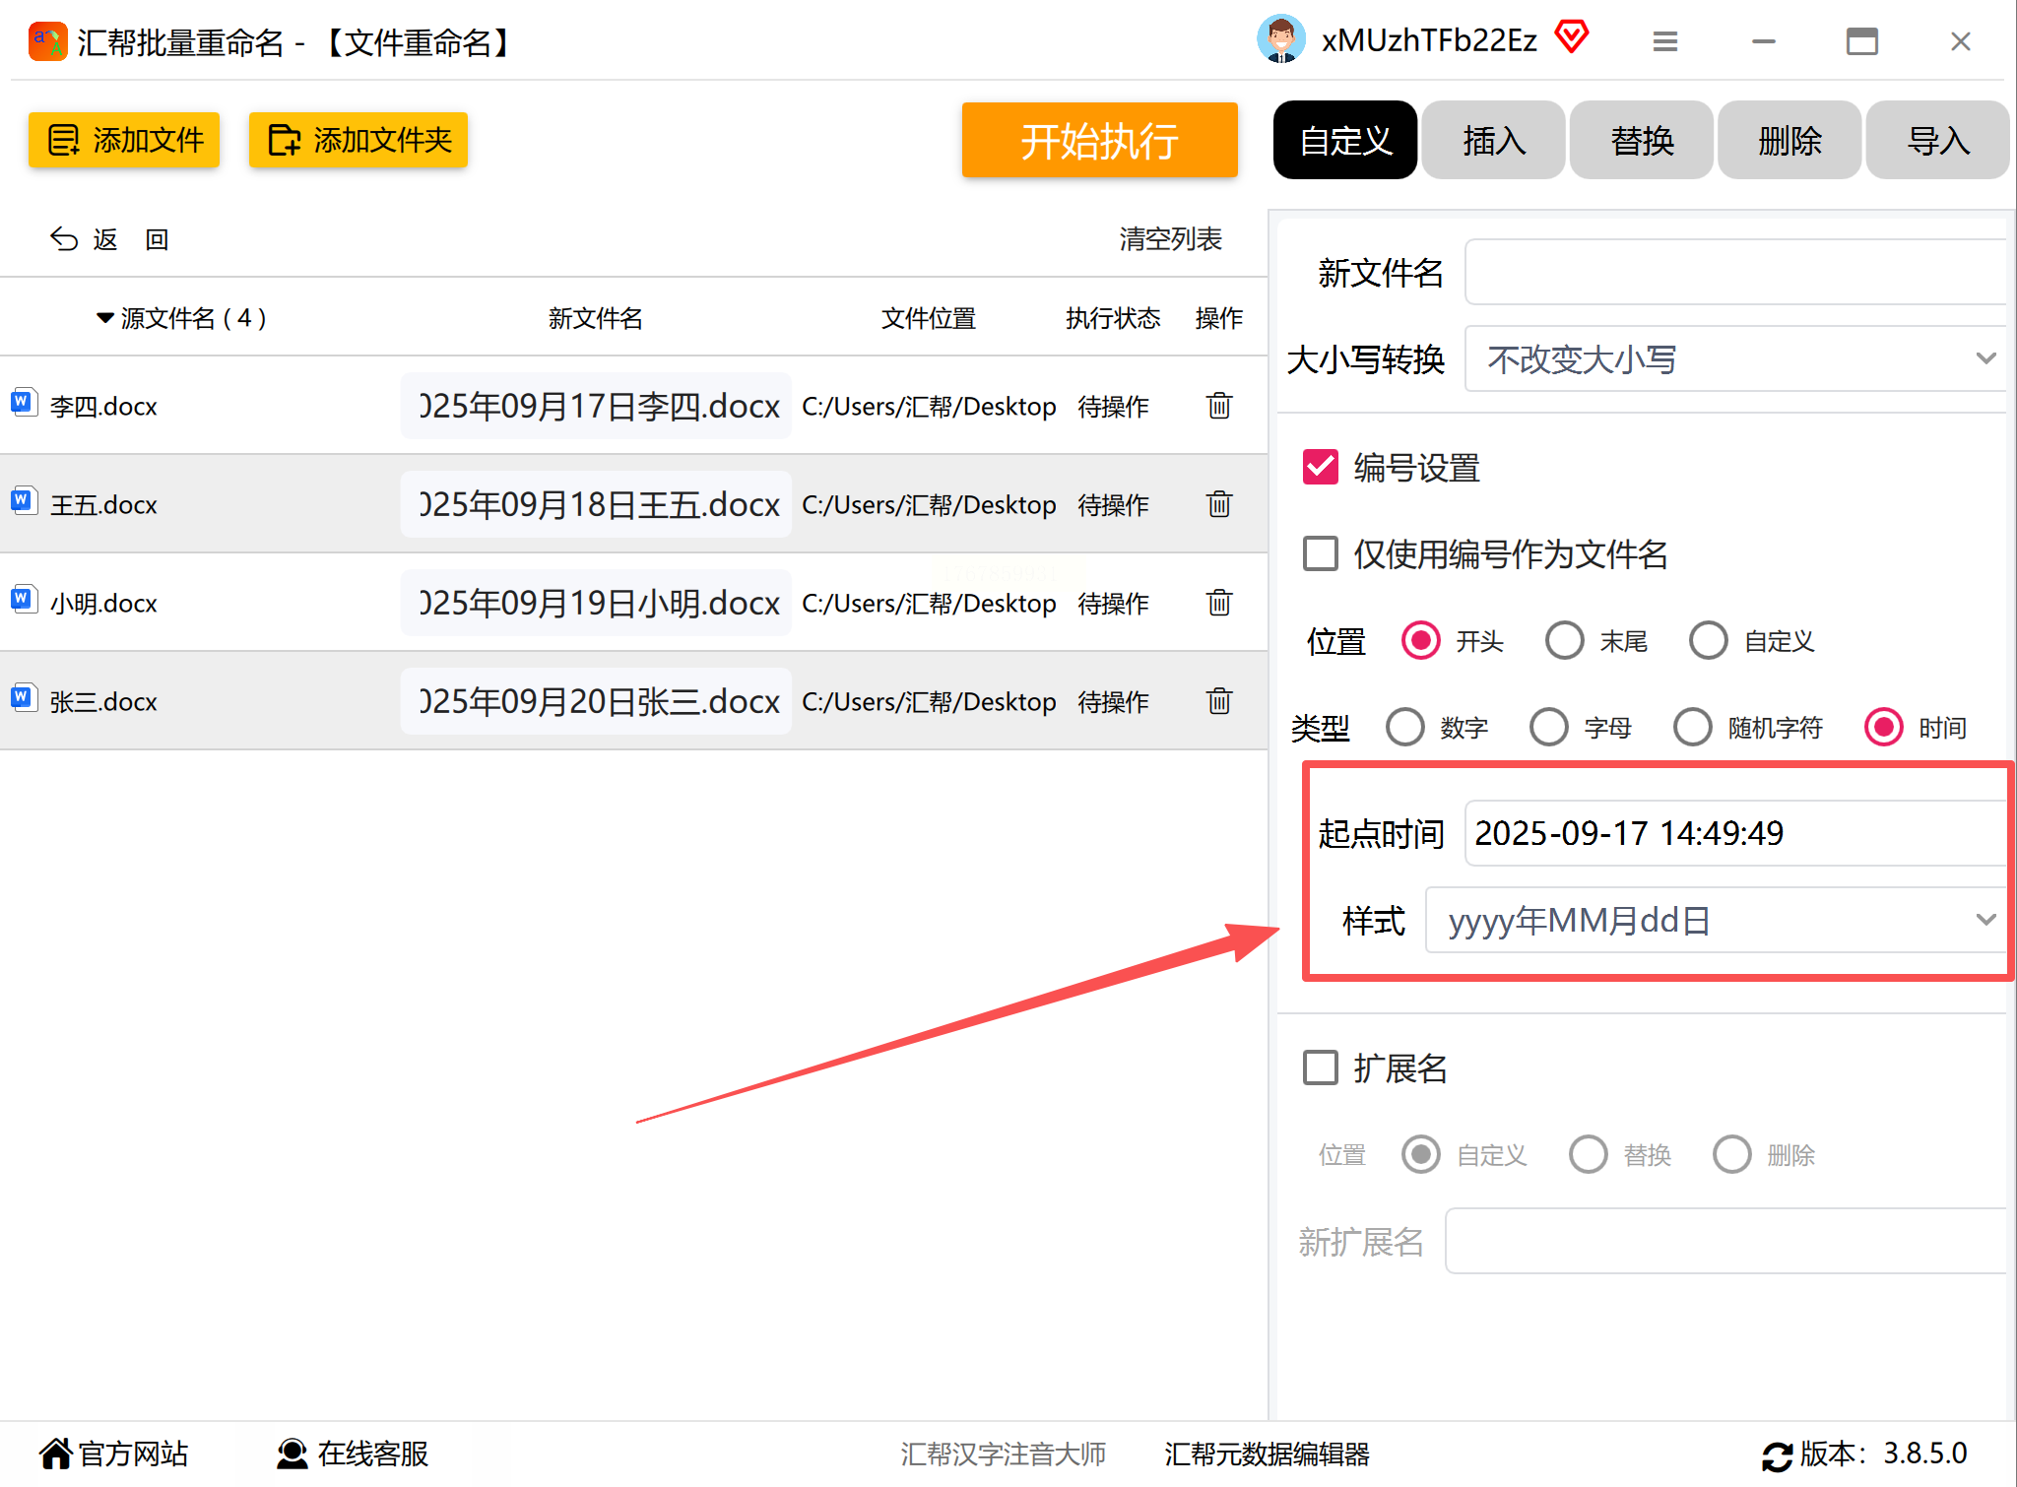Viewport: 2017px width, 1487px height.
Task: Toggle sort arrow beside 源文件名
Action: (104, 318)
